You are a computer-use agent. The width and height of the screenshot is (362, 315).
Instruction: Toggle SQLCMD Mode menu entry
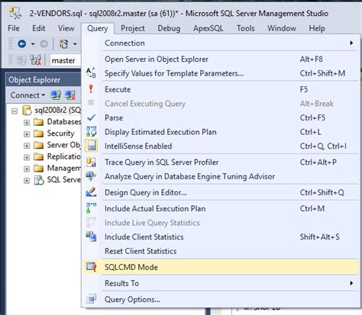point(221,267)
